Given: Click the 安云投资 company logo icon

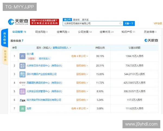Looking at the screenshot, I should [23, 91].
